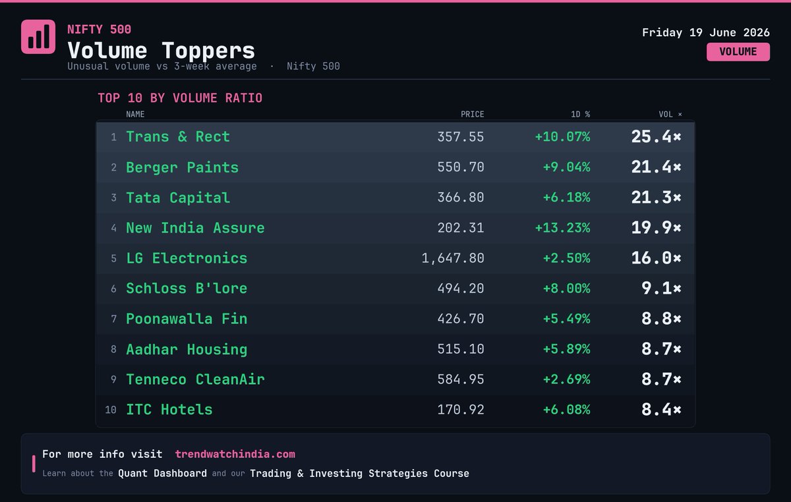Image resolution: width=791 pixels, height=502 pixels.
Task: Click the NIFTY 500 label above the title
Action: (x=99, y=29)
